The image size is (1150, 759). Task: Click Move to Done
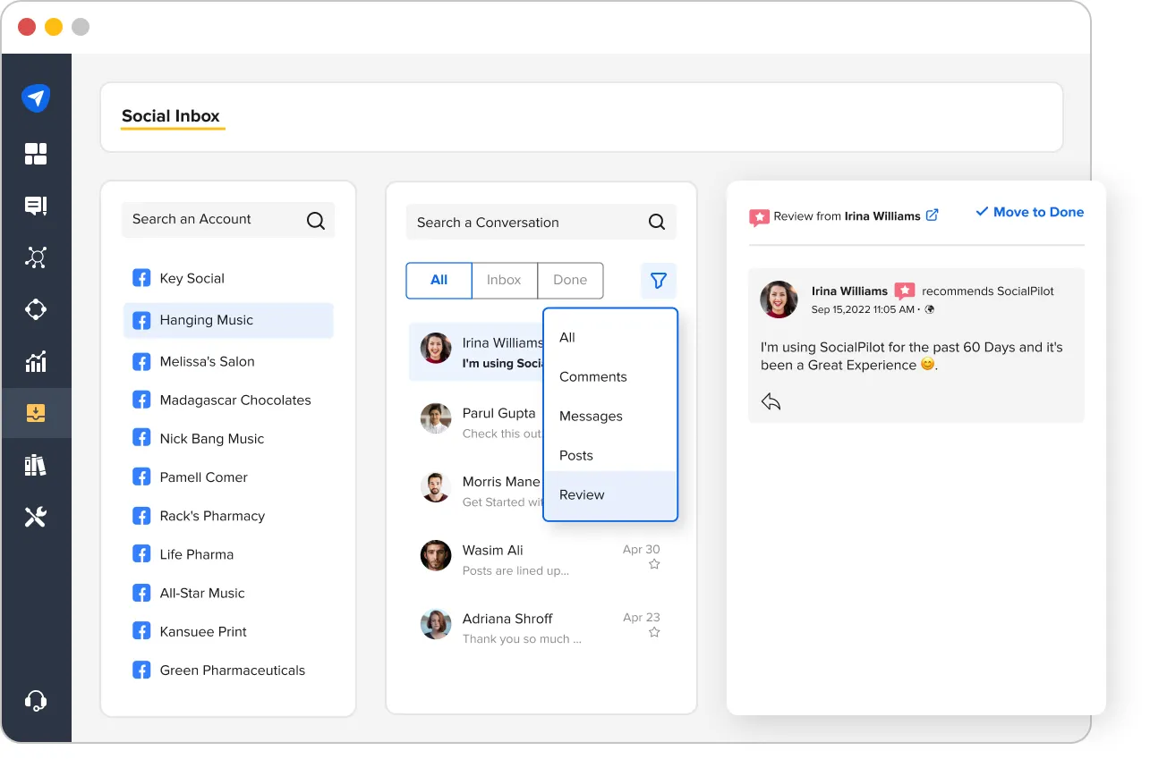pyautogui.click(x=1029, y=212)
